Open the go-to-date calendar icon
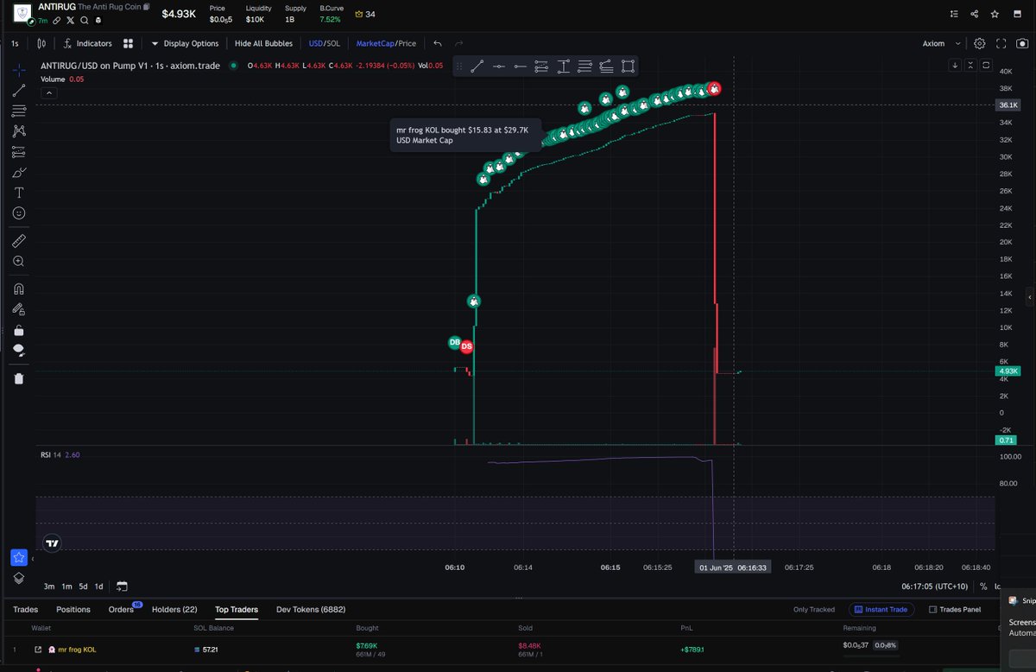 point(122,586)
